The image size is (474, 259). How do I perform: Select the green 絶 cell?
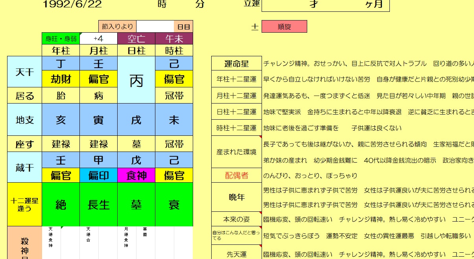61,204
